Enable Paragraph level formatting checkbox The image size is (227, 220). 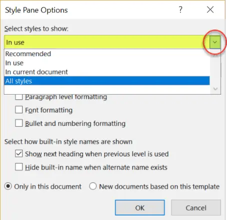[19, 97]
